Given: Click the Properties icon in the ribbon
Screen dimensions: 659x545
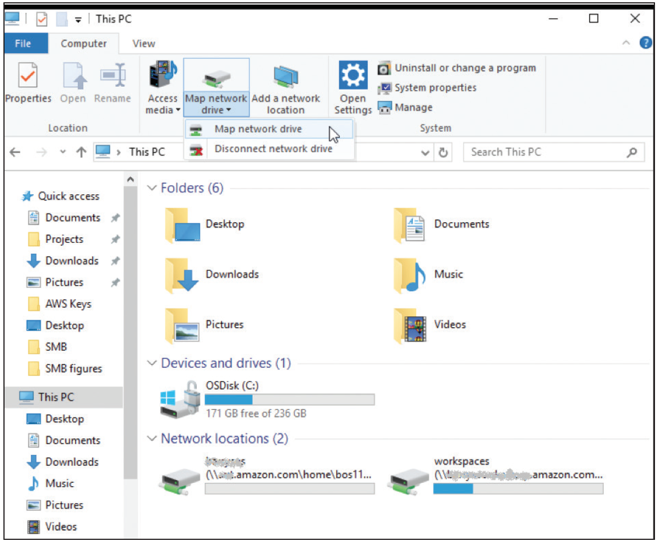Looking at the screenshot, I should (28, 77).
